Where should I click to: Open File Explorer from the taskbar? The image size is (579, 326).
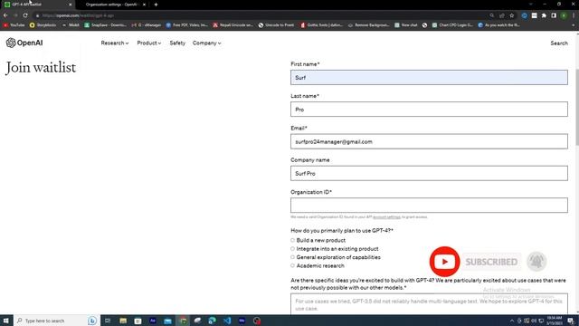point(123,321)
